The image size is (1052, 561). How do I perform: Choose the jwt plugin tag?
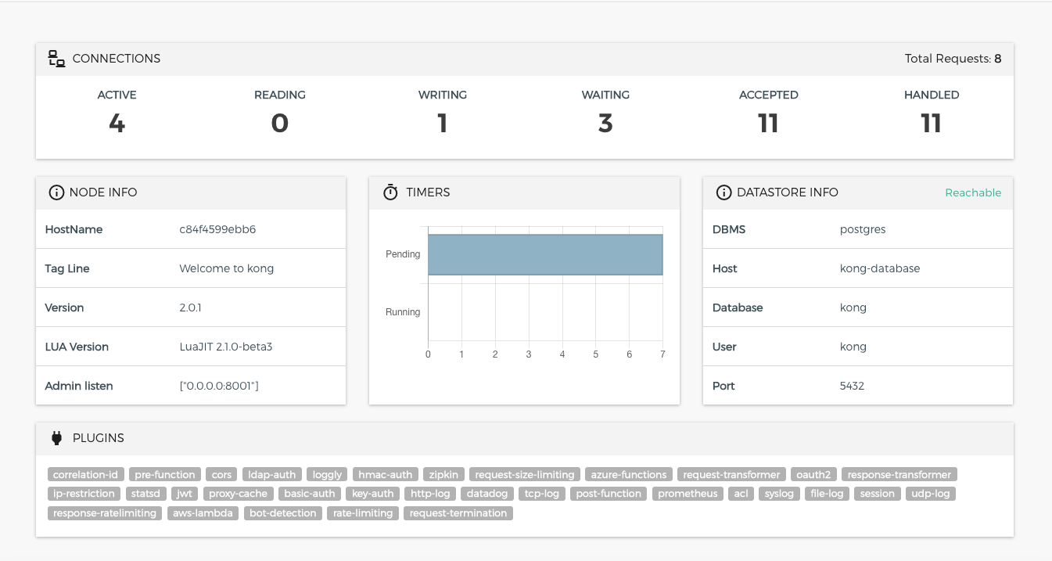pos(185,494)
